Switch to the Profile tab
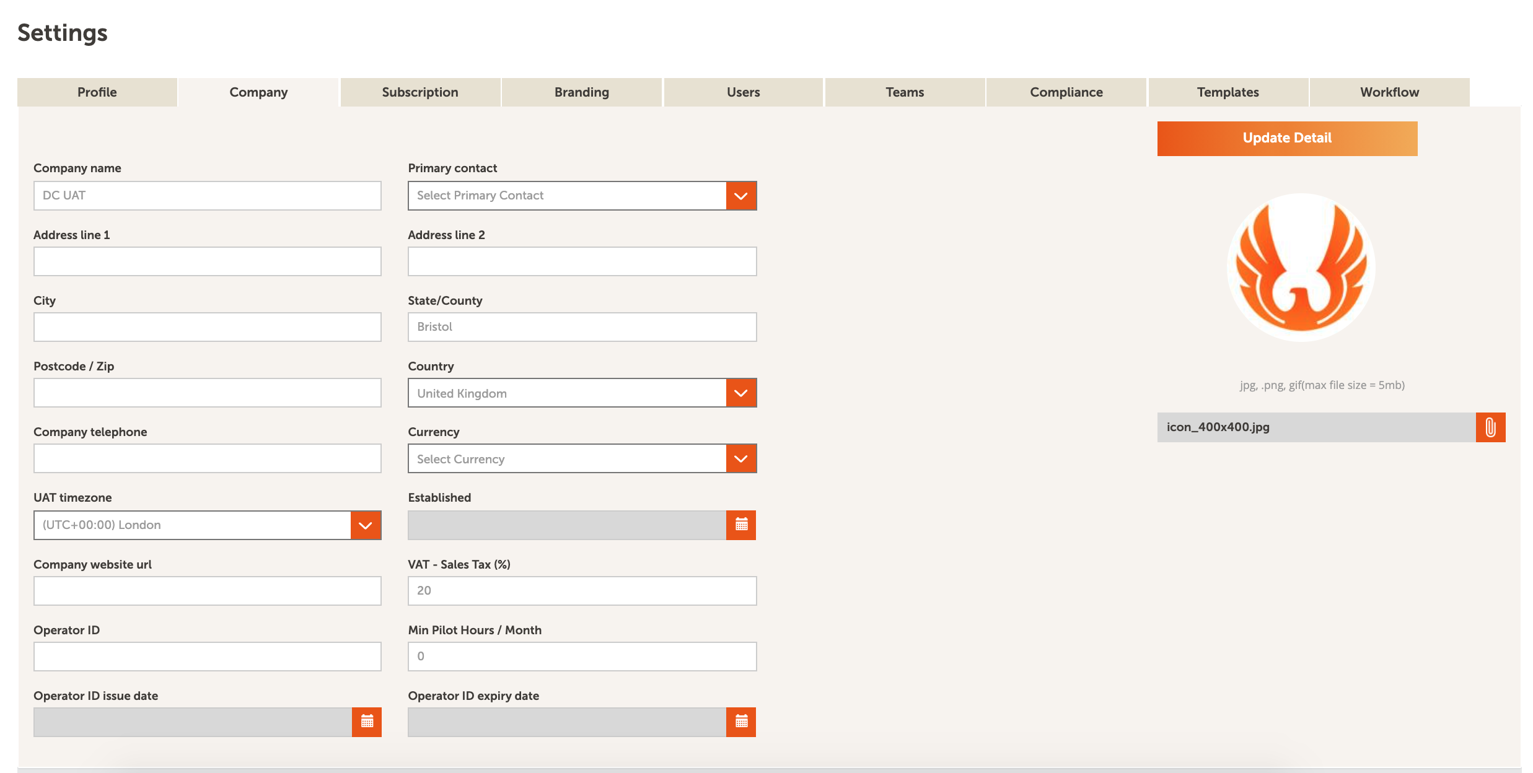Screen dimensions: 1533x773 (97, 92)
